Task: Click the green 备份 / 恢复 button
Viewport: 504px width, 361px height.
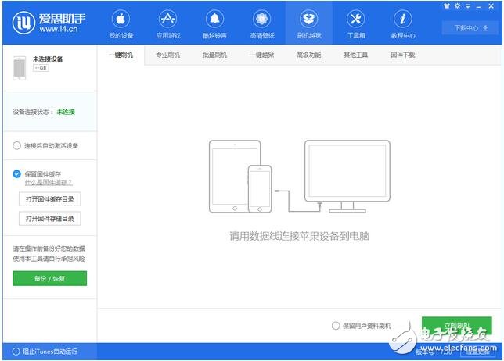Action: pyautogui.click(x=50, y=278)
